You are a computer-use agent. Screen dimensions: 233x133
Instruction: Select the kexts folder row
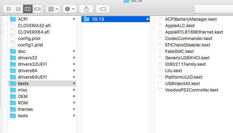(42, 84)
